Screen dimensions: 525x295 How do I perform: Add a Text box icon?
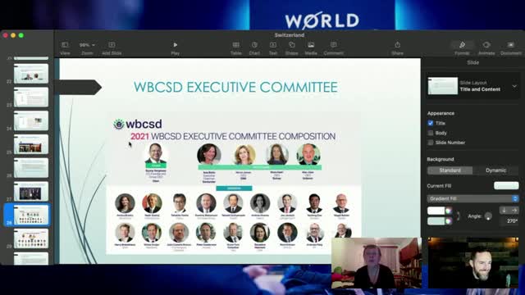tap(273, 45)
